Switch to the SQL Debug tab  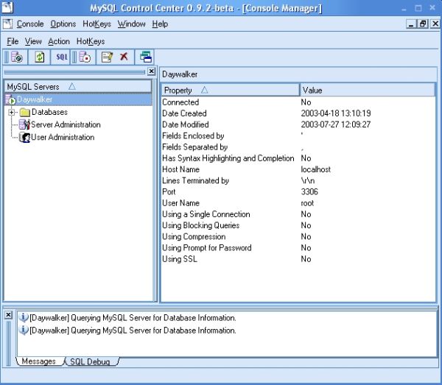click(x=90, y=361)
